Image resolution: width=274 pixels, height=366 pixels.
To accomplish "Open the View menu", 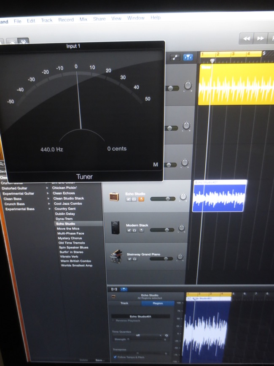I will click(116, 19).
